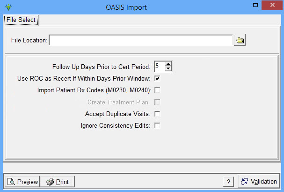The width and height of the screenshot is (284, 192).
Task: Click the application icon in the title bar
Action: [8, 7]
